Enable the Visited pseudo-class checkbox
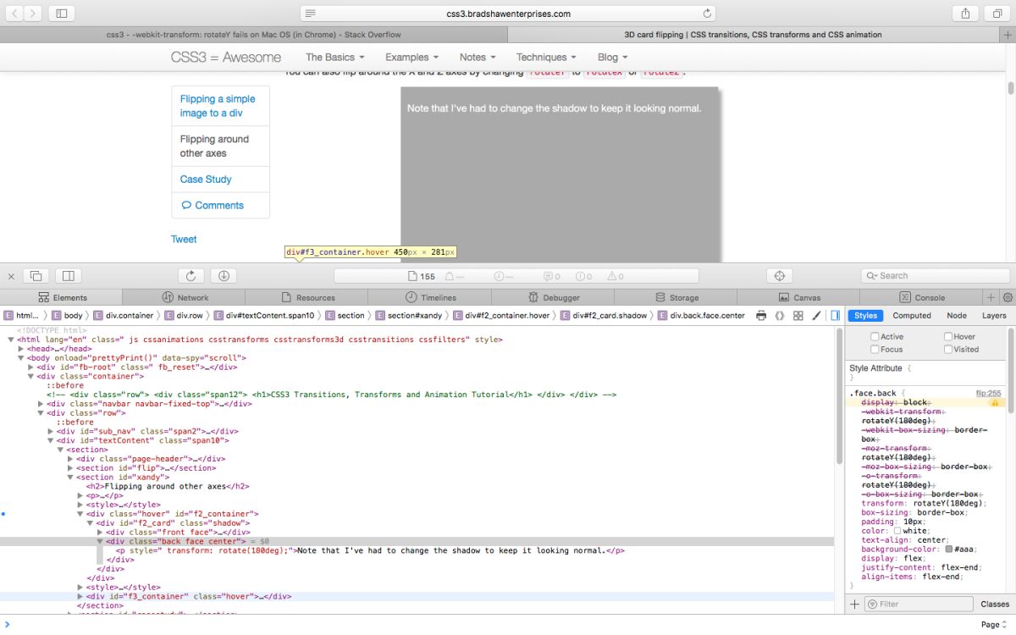1016x635 pixels. 948,349
